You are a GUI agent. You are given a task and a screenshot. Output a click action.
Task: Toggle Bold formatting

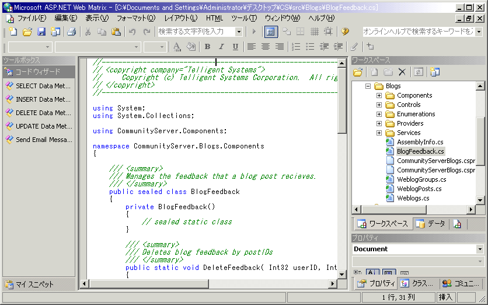pos(207,47)
